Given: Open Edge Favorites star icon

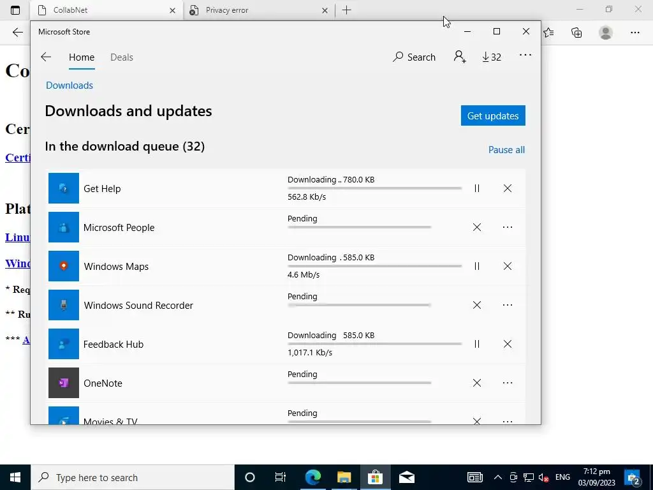Looking at the screenshot, I should pos(548,33).
